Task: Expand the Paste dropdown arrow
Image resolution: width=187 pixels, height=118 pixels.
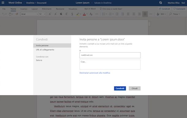Action: pyautogui.click(x=13, y=14)
